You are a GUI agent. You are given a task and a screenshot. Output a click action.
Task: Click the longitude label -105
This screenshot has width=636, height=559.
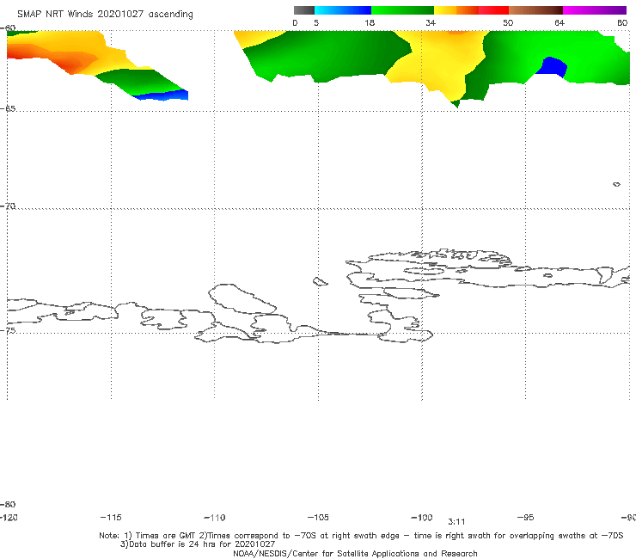click(x=318, y=517)
